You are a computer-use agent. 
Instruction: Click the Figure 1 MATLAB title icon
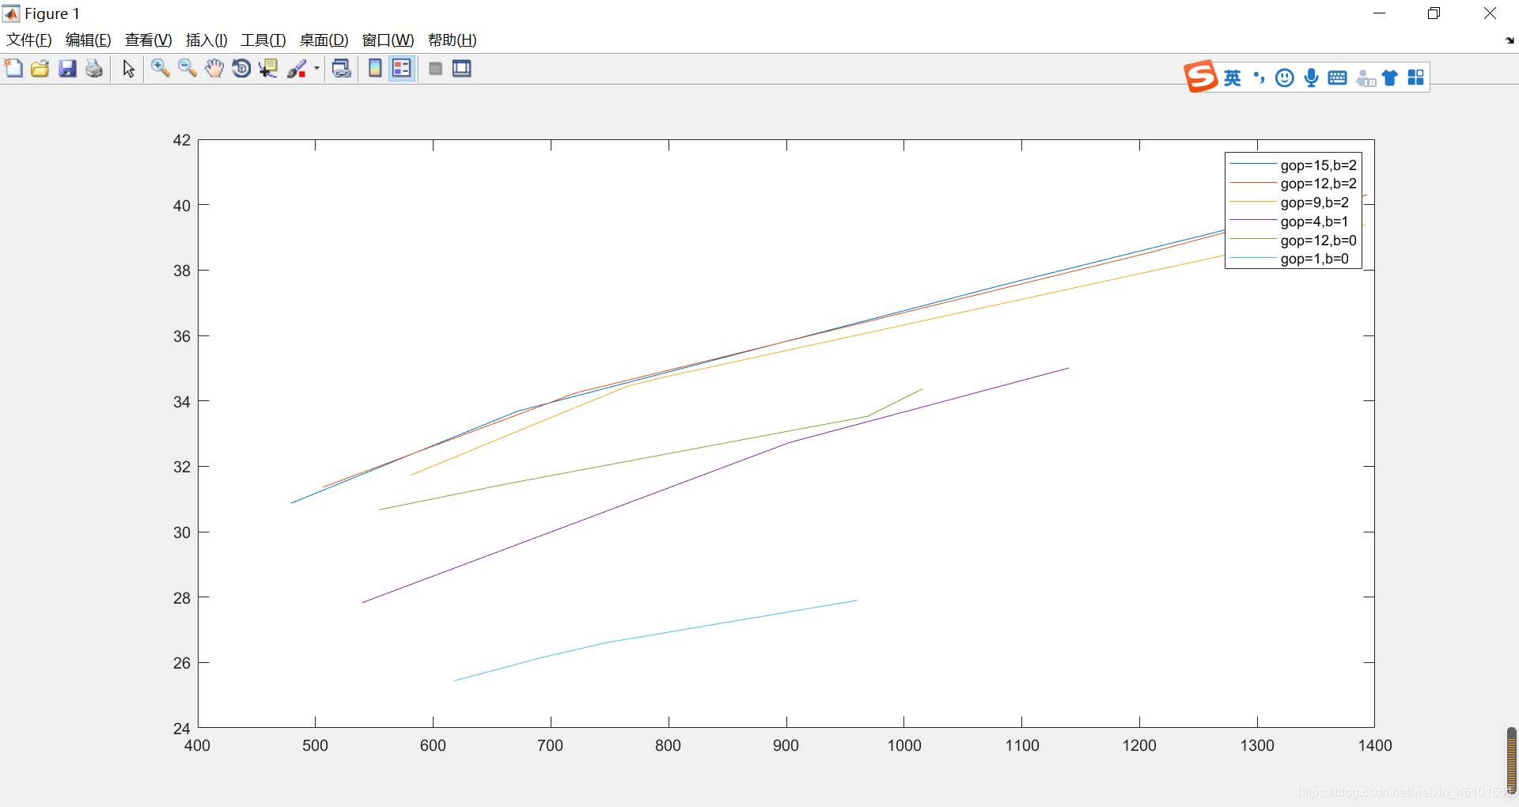(x=11, y=13)
